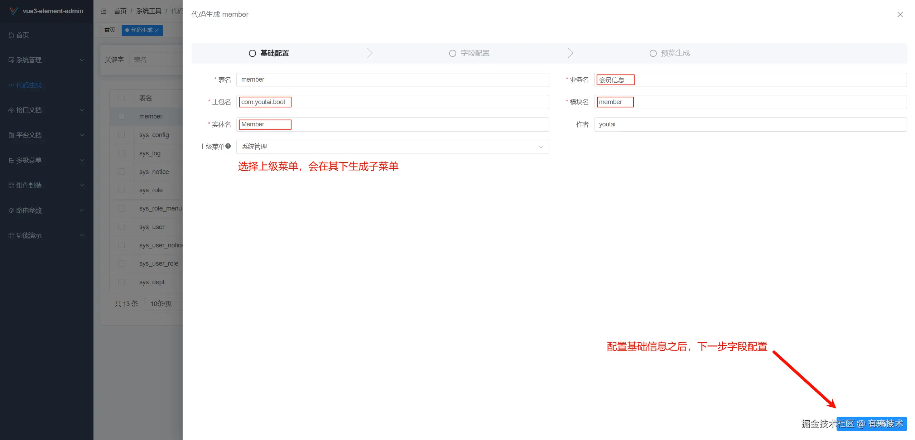Switch to the 首页 tag tab
Viewport: 915px width, 440px height.
pos(110,30)
